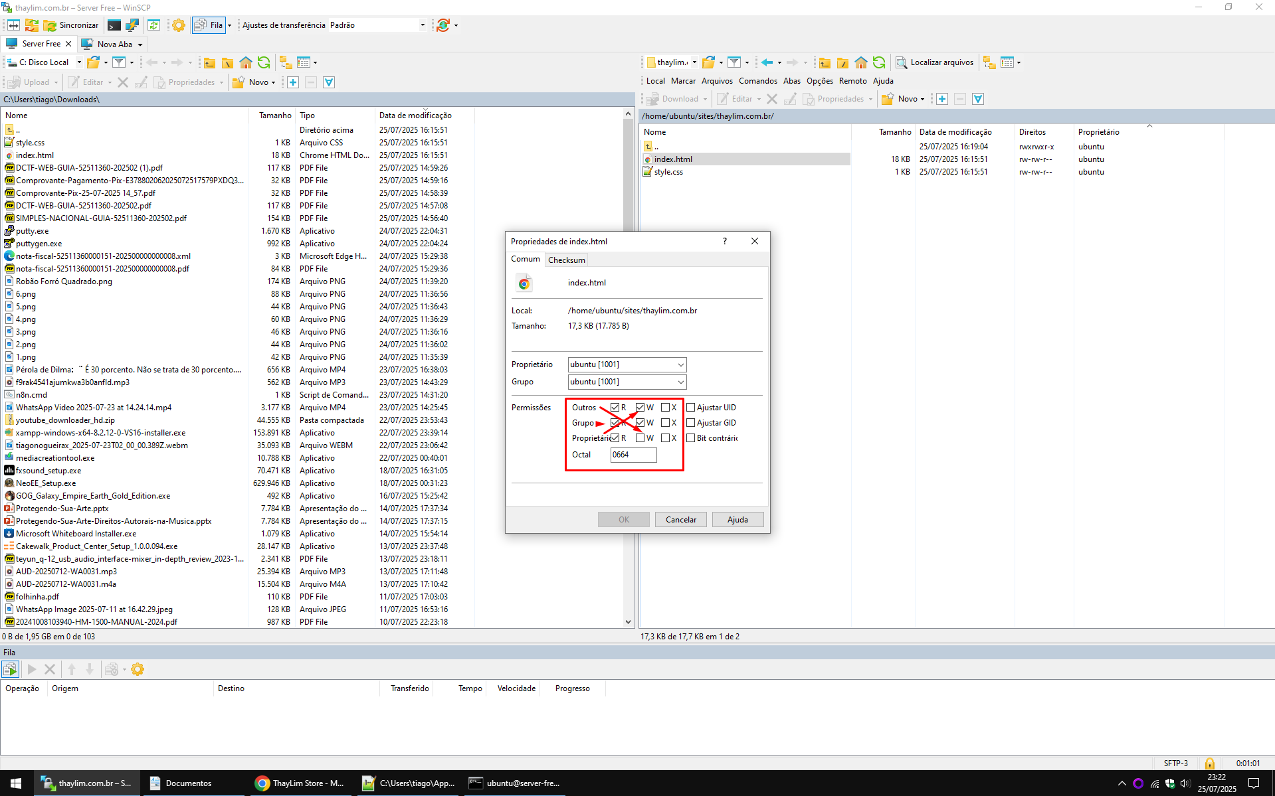
Task: Click the Octal permissions input field
Action: 633,455
